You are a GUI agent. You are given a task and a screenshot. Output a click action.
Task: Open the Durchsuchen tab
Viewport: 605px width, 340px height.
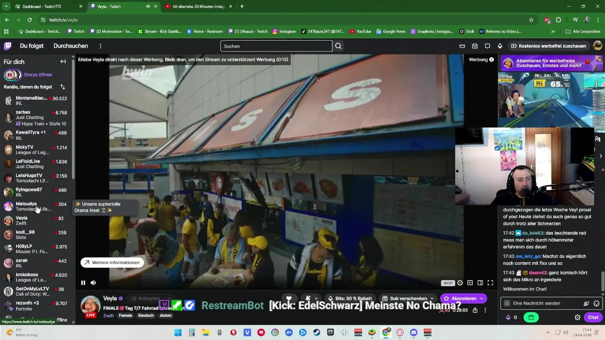pyautogui.click(x=70, y=46)
